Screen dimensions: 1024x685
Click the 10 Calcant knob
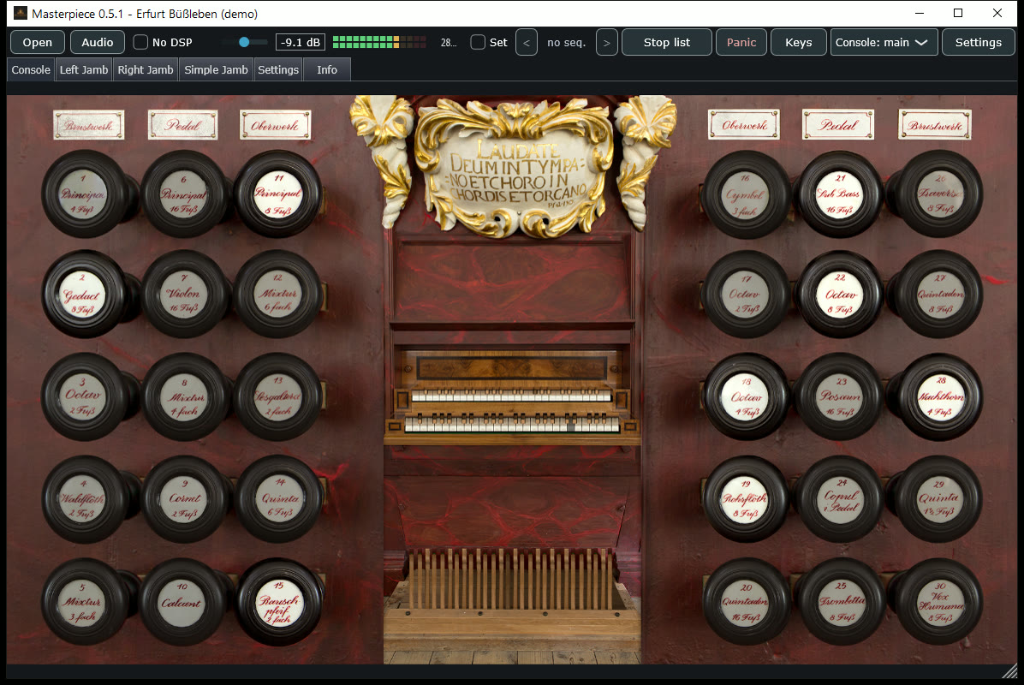click(x=183, y=602)
